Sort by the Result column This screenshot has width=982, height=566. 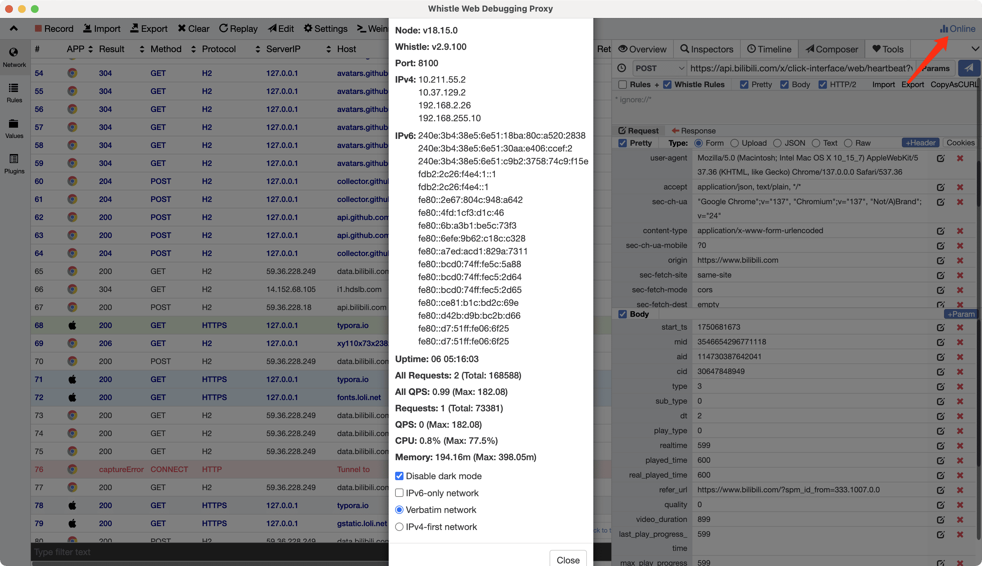tap(121, 49)
